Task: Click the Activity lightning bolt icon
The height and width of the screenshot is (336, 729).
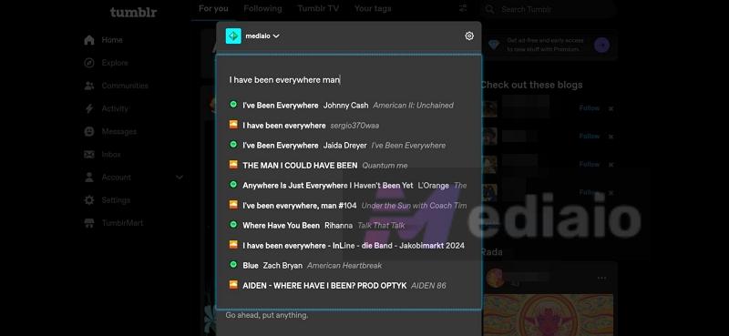Action: coord(89,108)
